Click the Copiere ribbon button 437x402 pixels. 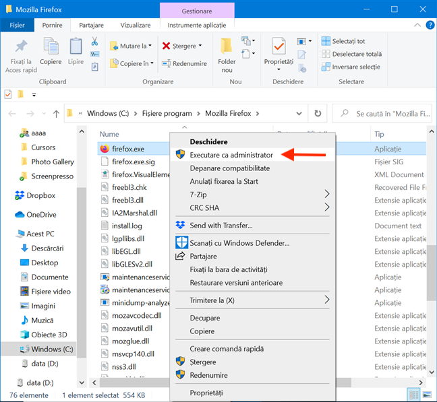[51, 51]
